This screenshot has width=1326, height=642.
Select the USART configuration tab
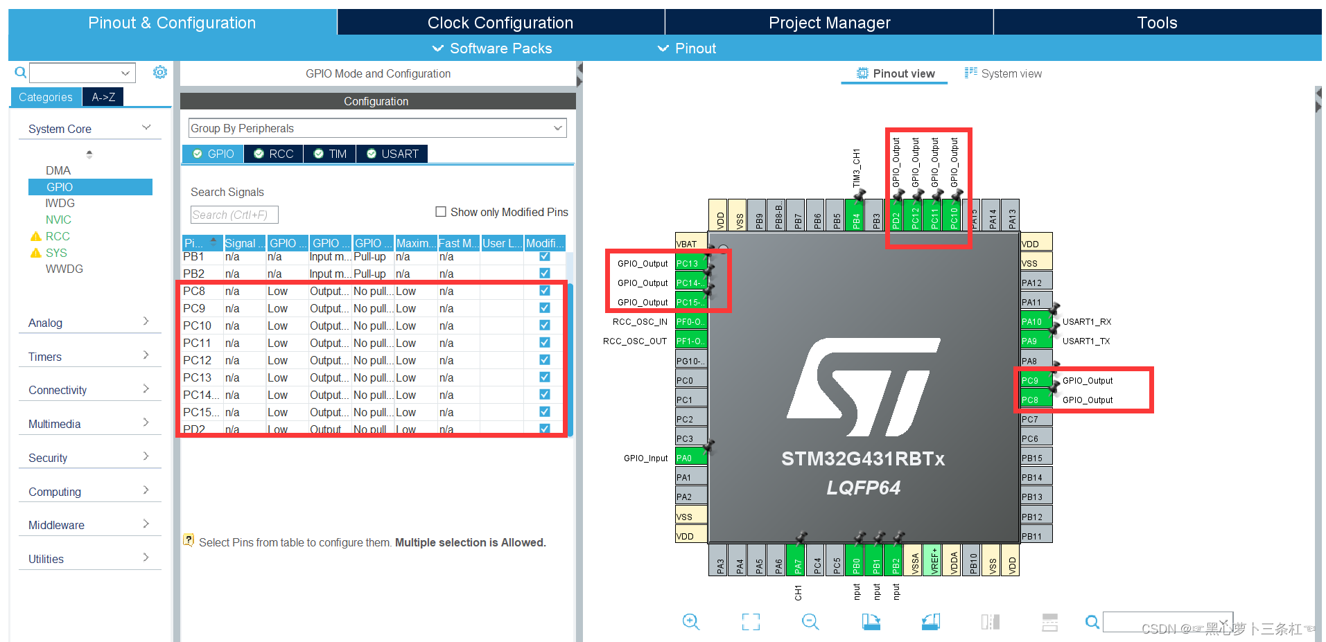point(392,154)
